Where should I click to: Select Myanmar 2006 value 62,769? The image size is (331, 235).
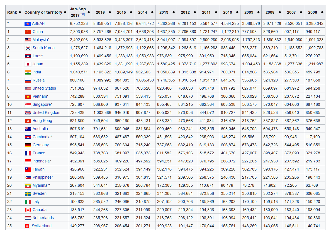pos(312,186)
